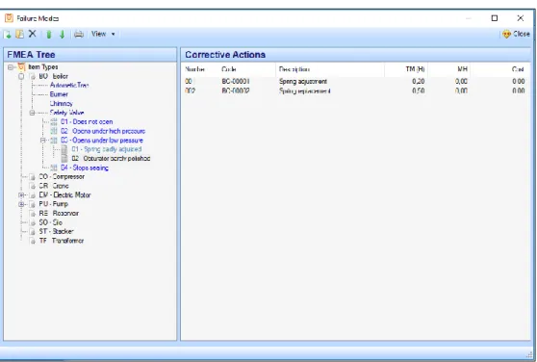Select 01 - Does not open

tap(87, 121)
